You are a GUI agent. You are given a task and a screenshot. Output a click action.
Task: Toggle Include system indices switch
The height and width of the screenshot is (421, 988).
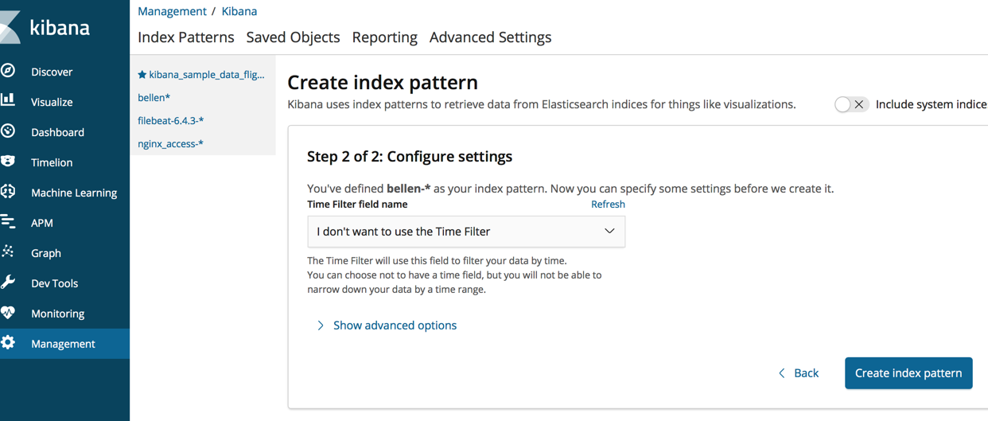click(850, 104)
